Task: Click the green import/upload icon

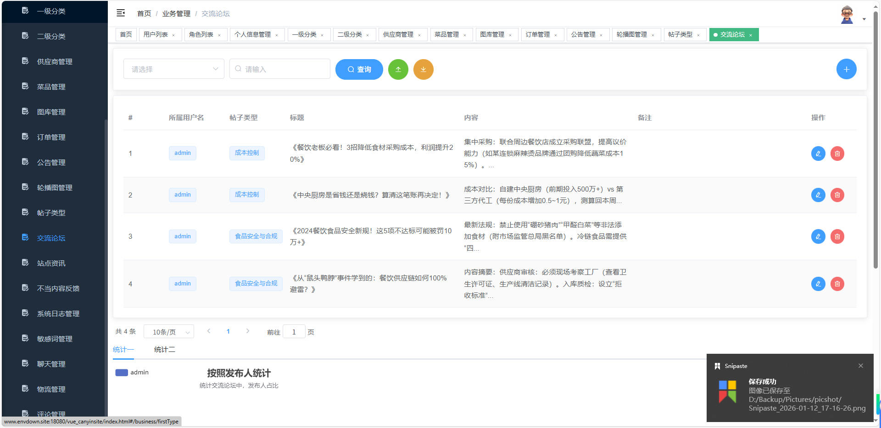Action: tap(398, 69)
